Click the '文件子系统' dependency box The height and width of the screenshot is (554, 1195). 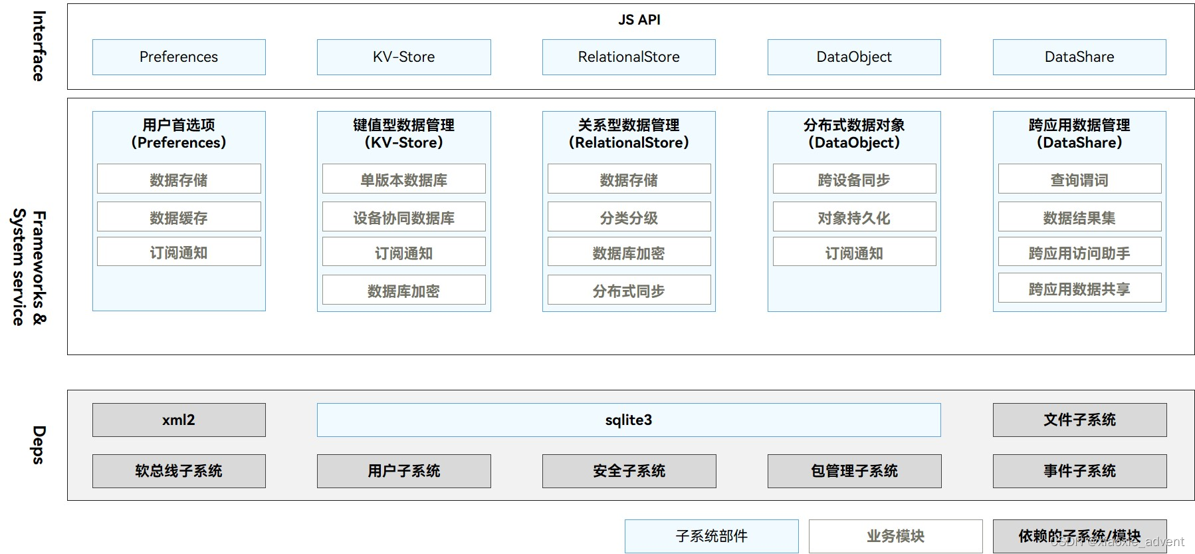(x=1079, y=420)
